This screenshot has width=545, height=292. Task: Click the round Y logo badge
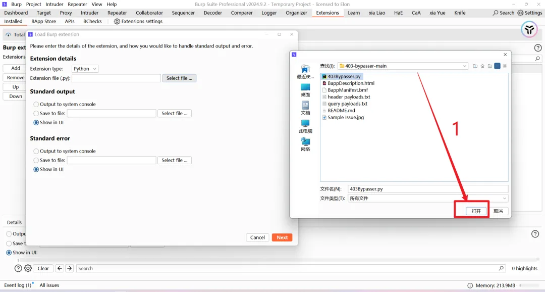coord(529,30)
